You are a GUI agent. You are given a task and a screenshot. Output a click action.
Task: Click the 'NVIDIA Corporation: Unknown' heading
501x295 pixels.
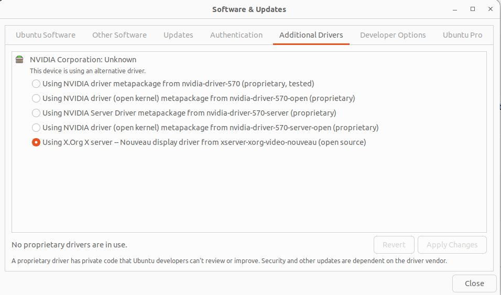83,60
